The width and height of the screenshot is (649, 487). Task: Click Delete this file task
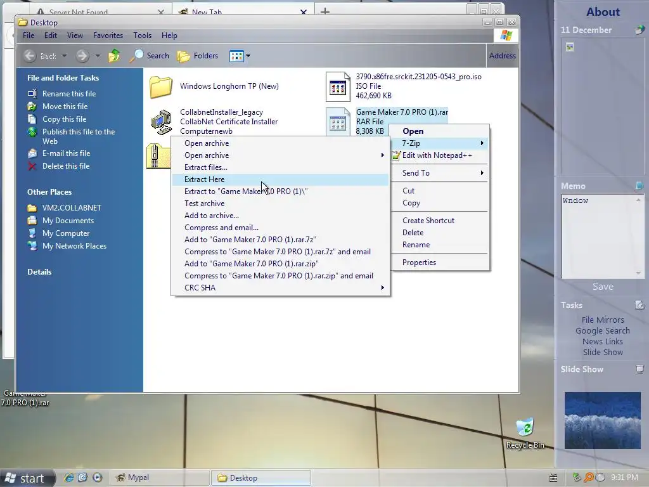(66, 166)
